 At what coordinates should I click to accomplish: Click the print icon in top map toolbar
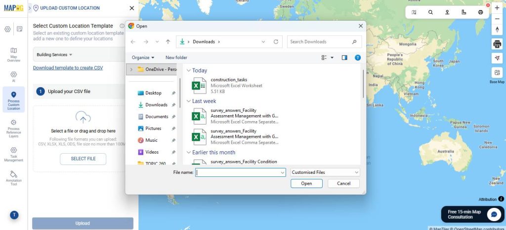480,12
